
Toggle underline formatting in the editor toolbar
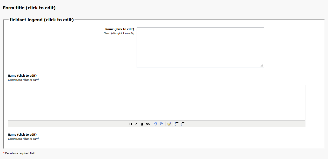pyautogui.click(x=142, y=124)
